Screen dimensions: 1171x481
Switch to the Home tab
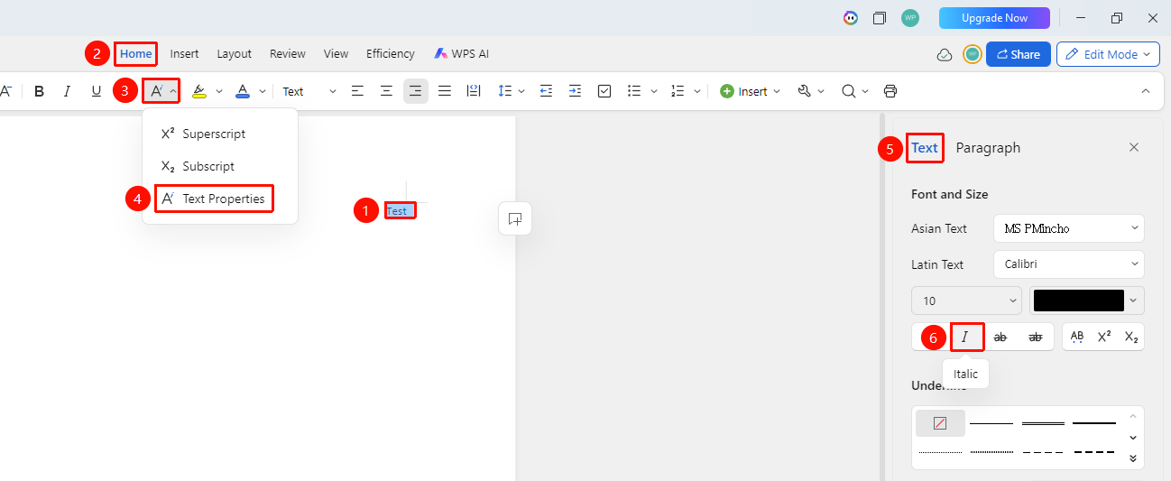[x=136, y=54]
